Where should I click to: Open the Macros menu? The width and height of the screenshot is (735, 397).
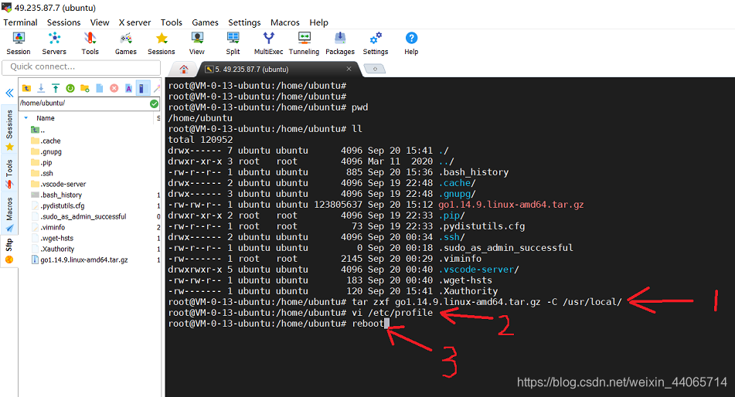(285, 22)
